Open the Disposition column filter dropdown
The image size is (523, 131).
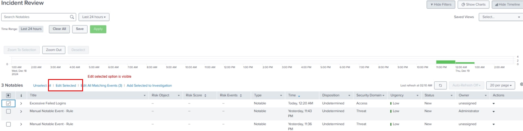[x=349, y=96]
